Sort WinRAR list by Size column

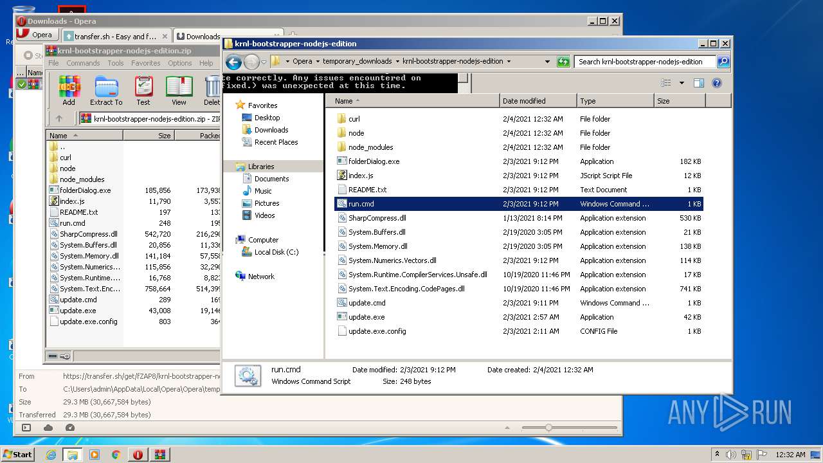click(149, 136)
